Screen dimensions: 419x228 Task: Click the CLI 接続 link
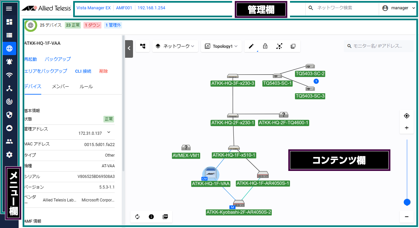[83, 71]
